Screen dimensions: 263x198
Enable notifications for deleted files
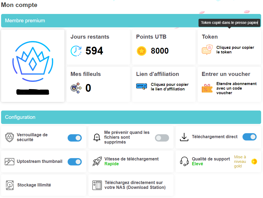point(162,137)
